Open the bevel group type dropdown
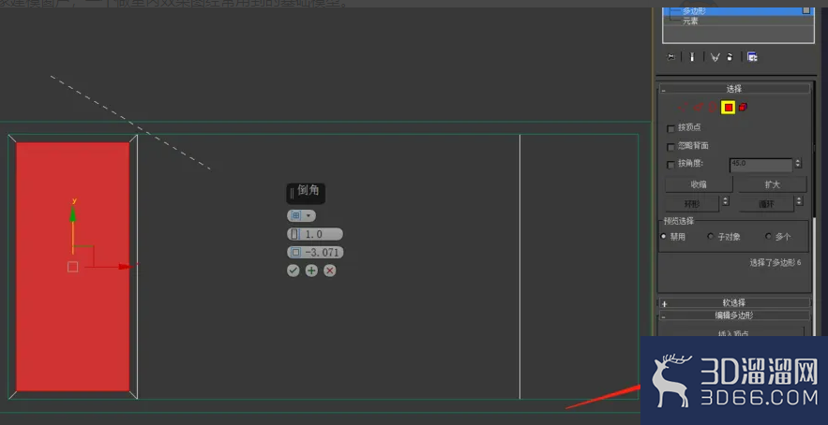Viewport: 828px width, 425px height. [x=302, y=215]
